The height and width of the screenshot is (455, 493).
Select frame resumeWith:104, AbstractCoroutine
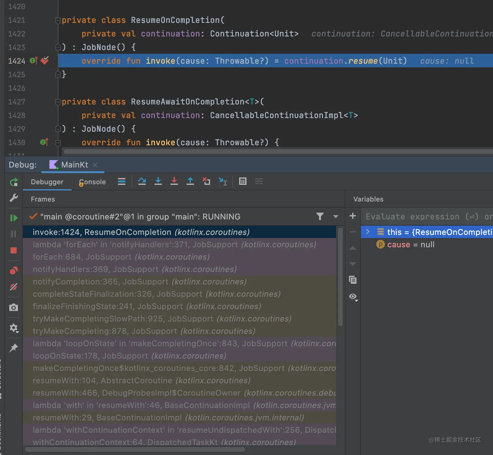click(179, 381)
